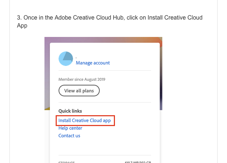Click the Install Creative Cloud app link

tap(85, 120)
